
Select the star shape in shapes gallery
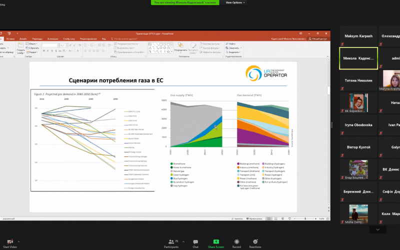tap(168, 51)
